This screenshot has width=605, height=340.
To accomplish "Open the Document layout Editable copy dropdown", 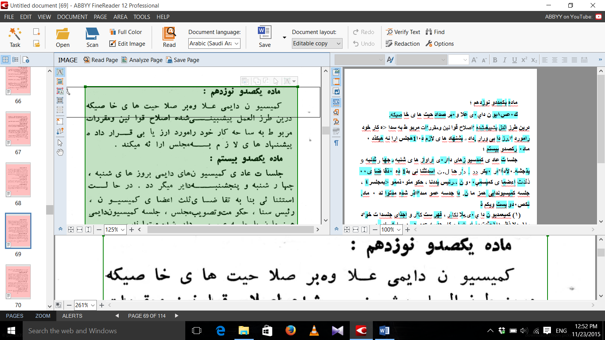I will [317, 43].
